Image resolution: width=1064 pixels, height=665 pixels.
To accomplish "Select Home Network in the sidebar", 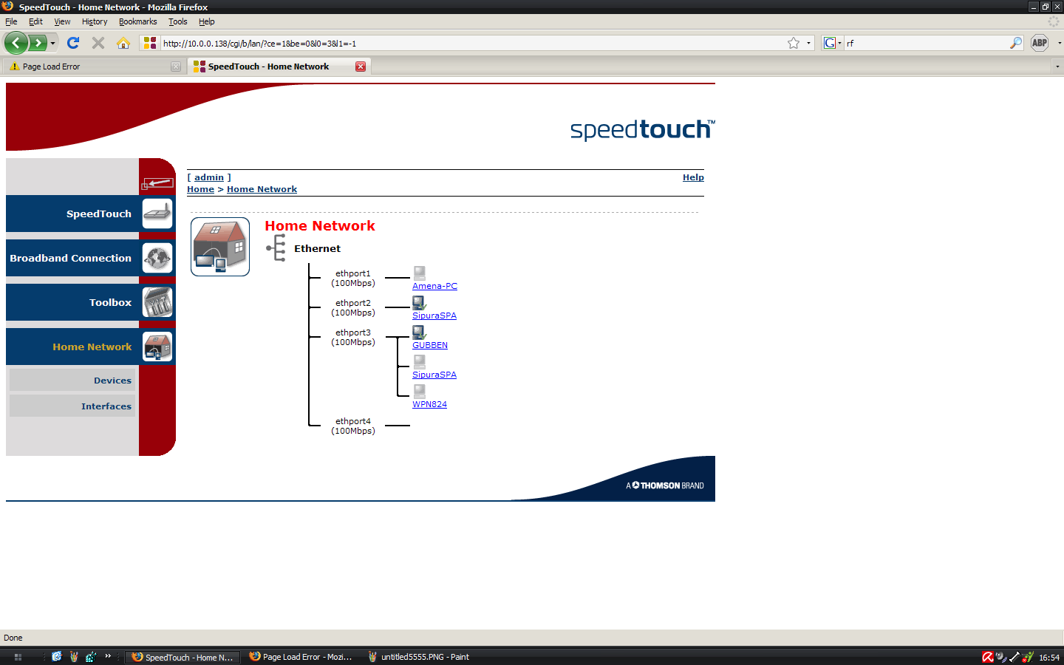I will click(73, 347).
